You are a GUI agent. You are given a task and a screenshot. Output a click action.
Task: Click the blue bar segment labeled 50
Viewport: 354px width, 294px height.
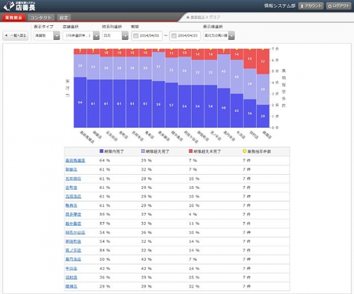[223, 108]
